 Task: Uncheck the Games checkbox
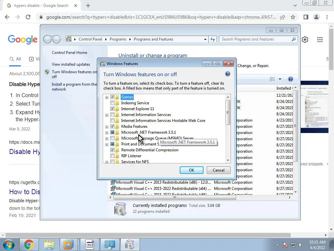pos(112,97)
